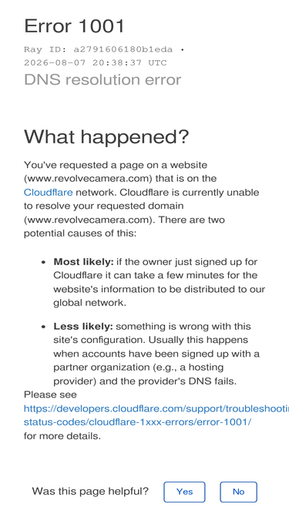Viewport: 289px width, 514px height.
Task: Click the Ray ID a2791606180b1eda text
Action: point(98,49)
